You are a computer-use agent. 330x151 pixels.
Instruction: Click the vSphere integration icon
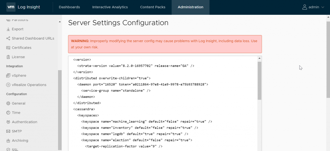[x=8, y=75]
